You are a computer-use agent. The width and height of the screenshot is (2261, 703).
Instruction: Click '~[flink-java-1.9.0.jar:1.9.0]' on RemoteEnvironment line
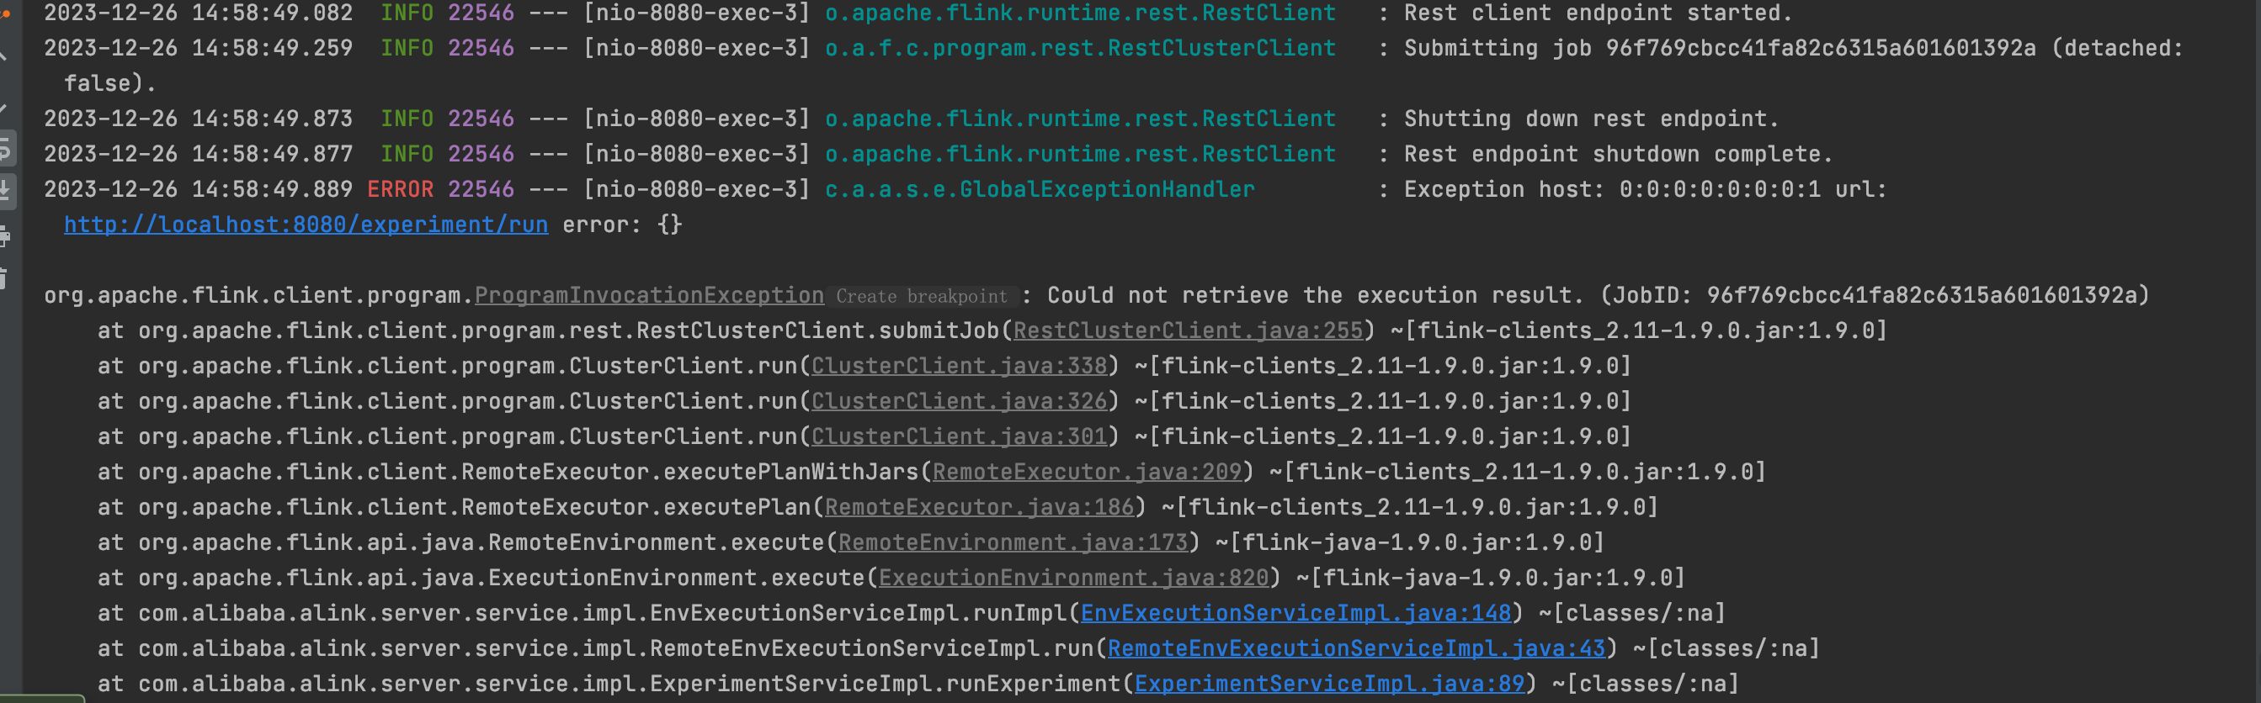pyautogui.click(x=1410, y=542)
